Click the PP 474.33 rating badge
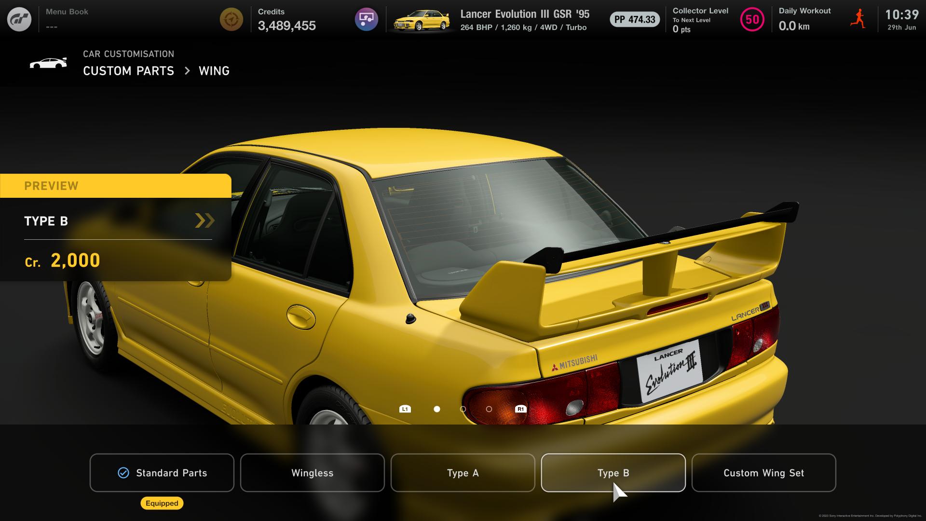The width and height of the screenshot is (926, 521). 635,20
